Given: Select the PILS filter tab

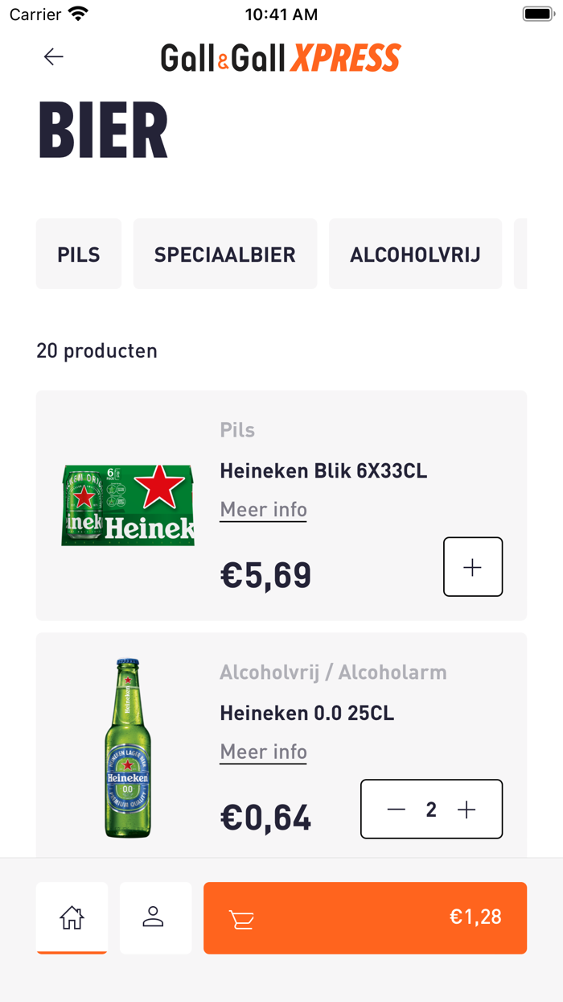Looking at the screenshot, I should (x=79, y=255).
